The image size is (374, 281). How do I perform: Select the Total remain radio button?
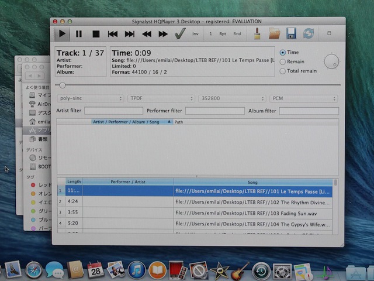[x=283, y=71]
